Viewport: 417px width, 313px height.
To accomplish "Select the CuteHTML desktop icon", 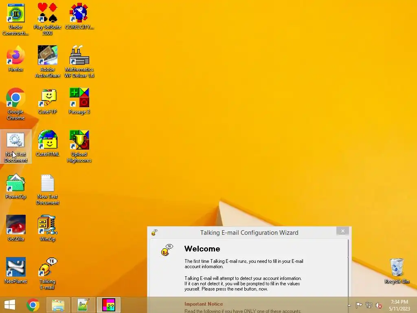I will click(47, 143).
